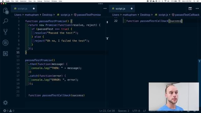Open the Go menu

pyautogui.click(x=35, y=1)
